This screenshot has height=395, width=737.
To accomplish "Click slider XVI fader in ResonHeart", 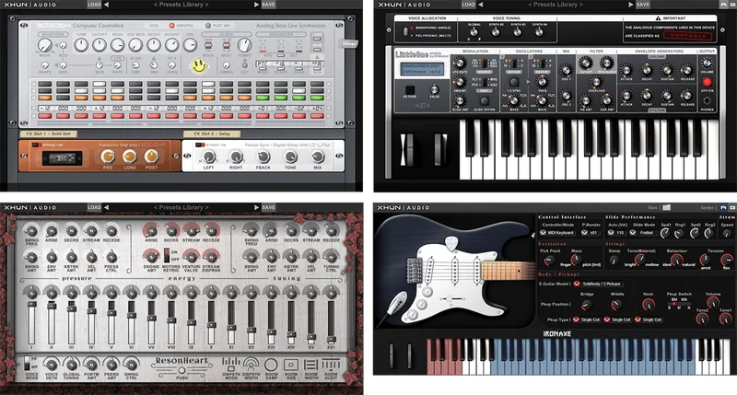I will click(331, 339).
